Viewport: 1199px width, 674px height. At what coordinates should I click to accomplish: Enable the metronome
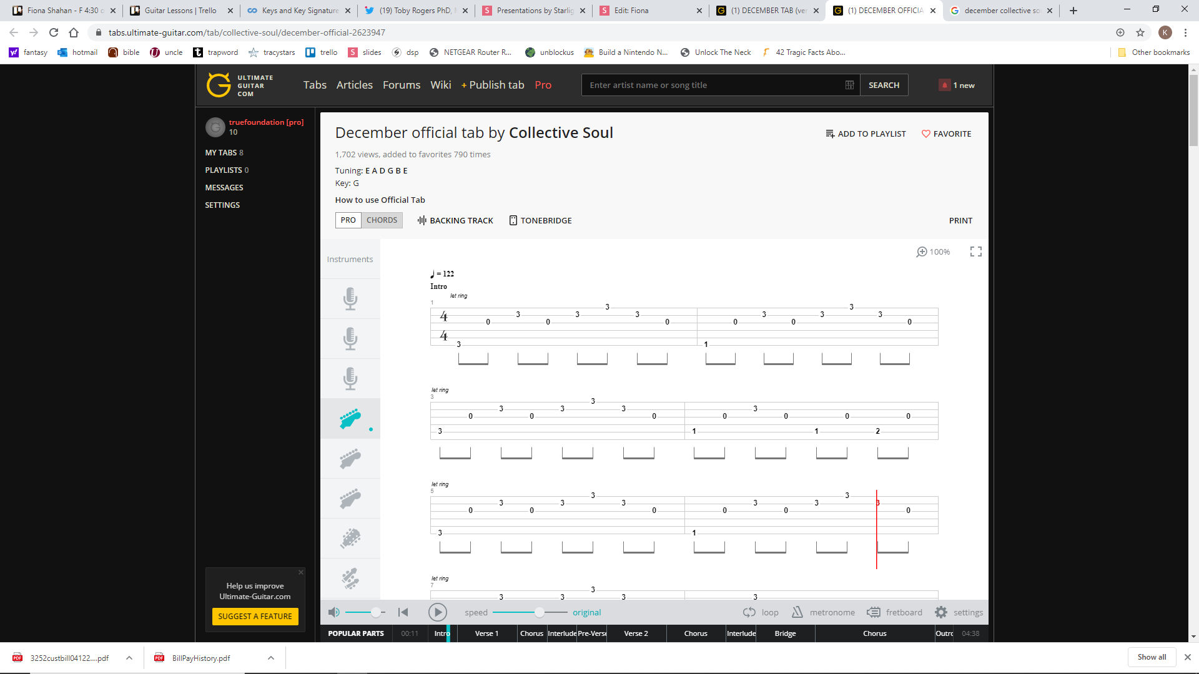click(824, 612)
